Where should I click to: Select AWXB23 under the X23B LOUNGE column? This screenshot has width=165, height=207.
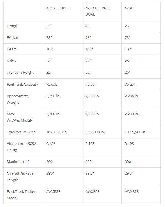tap(53, 191)
